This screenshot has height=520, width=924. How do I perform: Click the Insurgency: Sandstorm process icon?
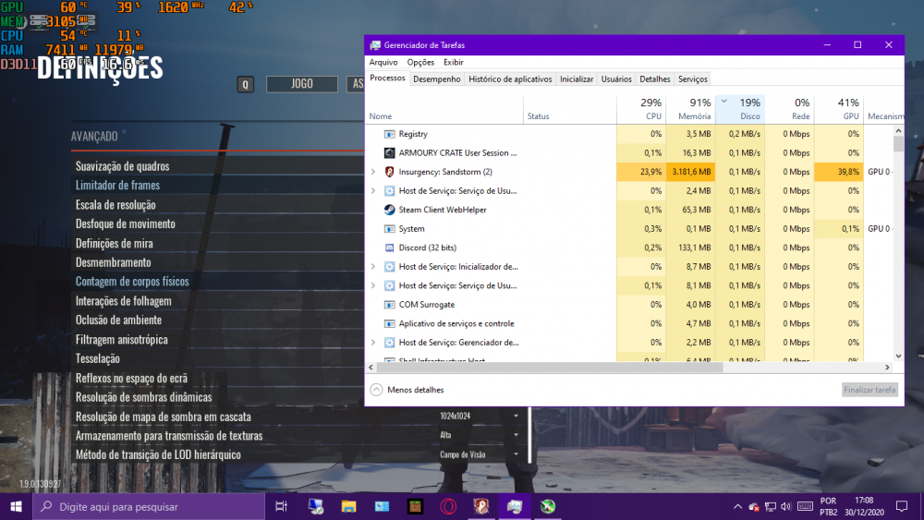390,172
